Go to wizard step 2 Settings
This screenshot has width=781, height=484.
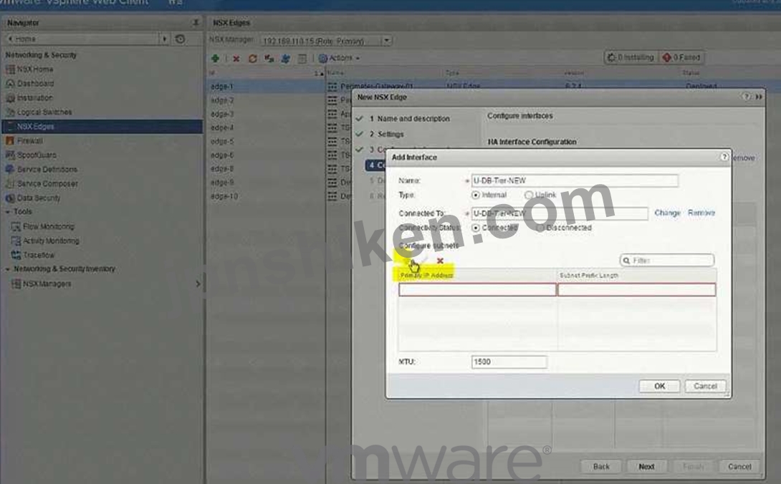(x=390, y=135)
